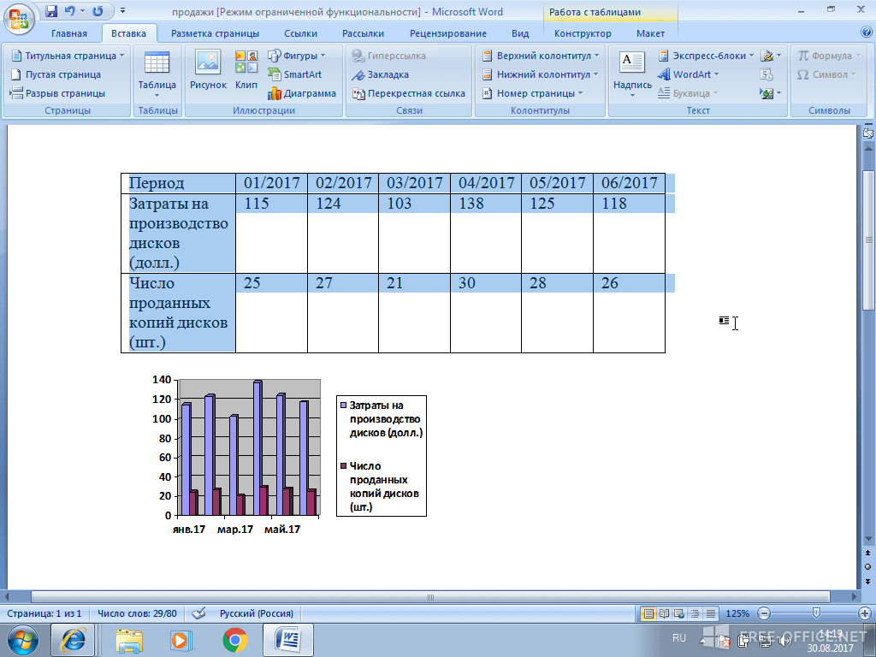Open the Windows Start menu

(22, 640)
